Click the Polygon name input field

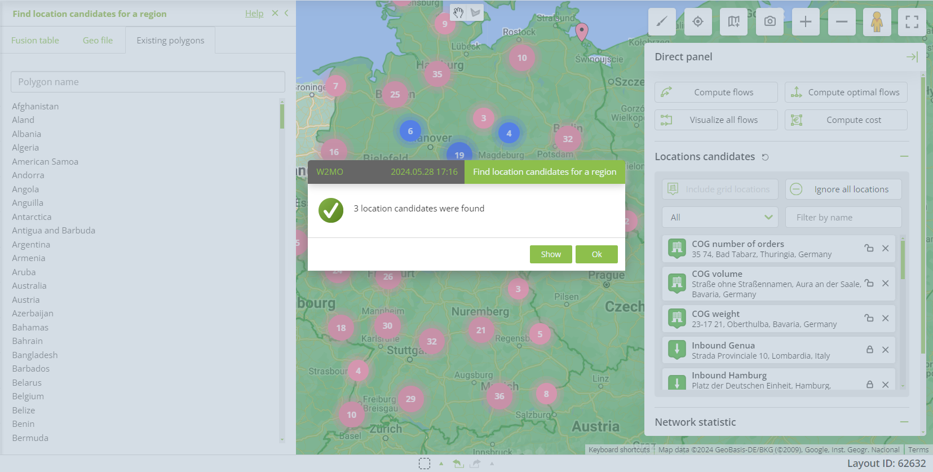pos(148,82)
